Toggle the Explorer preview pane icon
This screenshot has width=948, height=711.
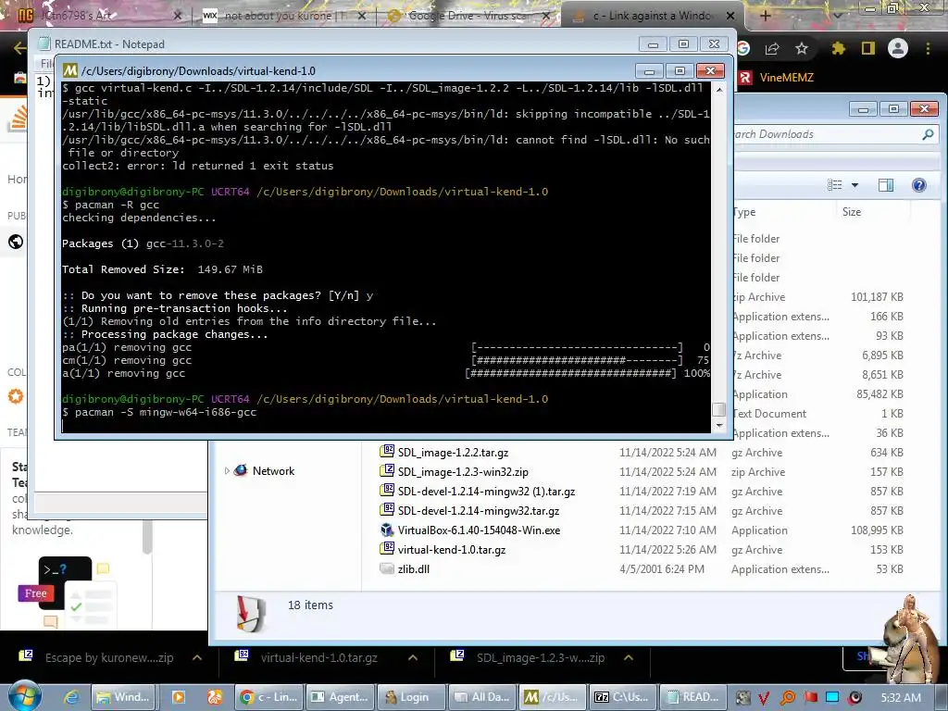click(886, 185)
